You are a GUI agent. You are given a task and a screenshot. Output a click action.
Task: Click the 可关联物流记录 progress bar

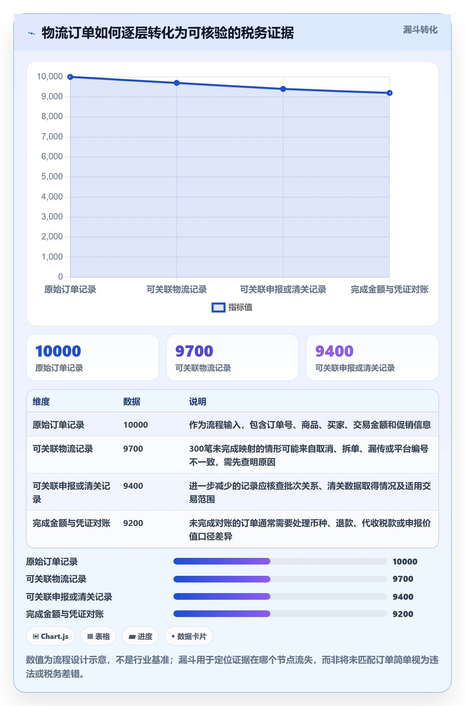tap(280, 579)
